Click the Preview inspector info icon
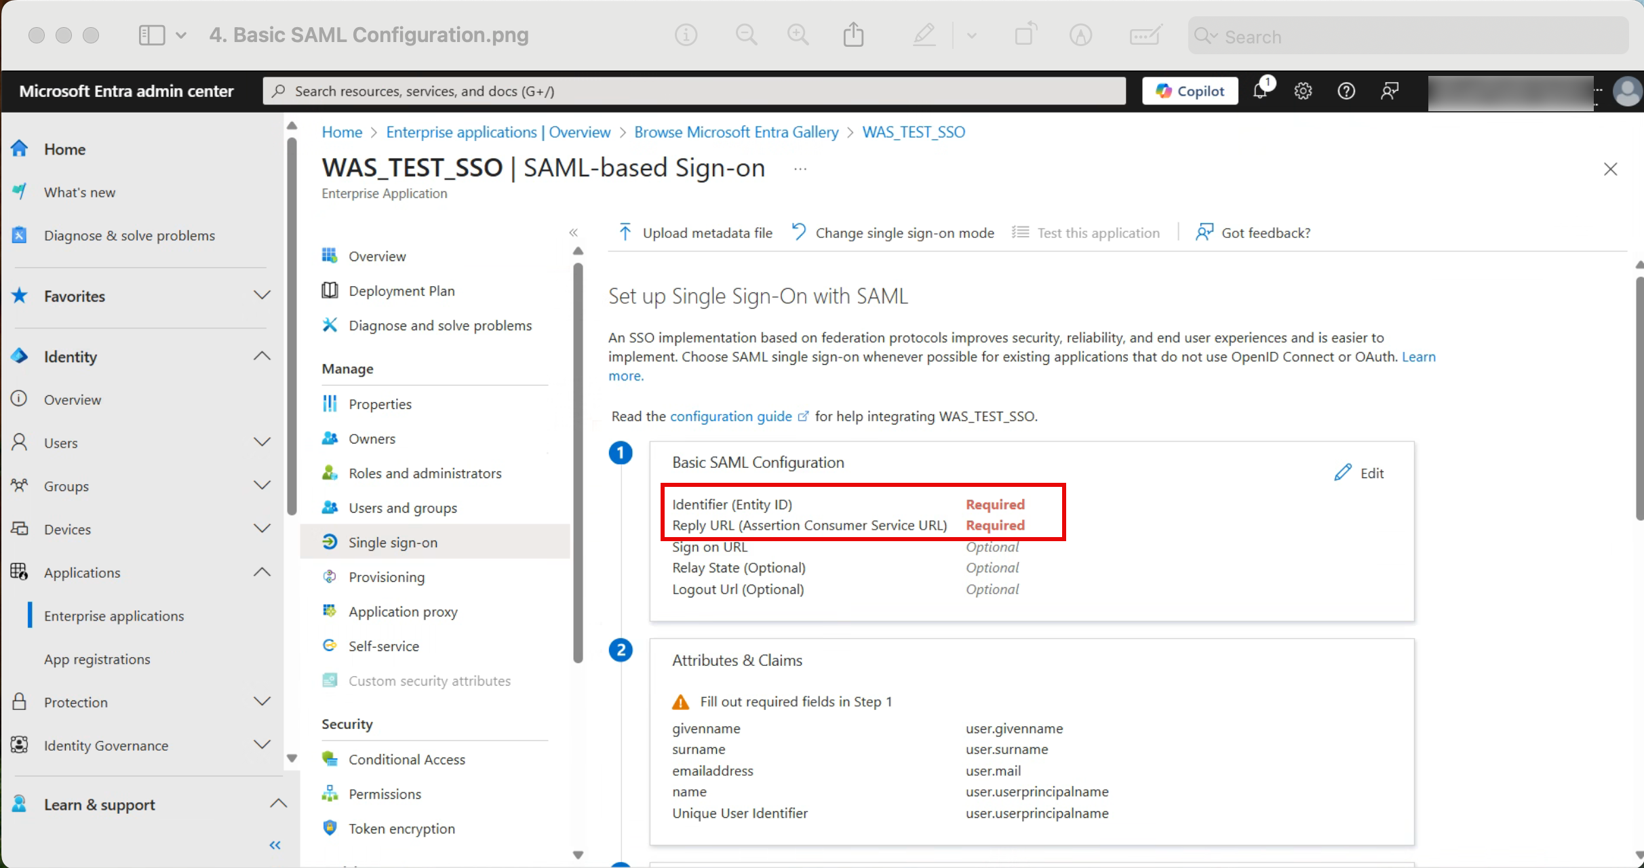Viewport: 1644px width, 868px height. pyautogui.click(x=686, y=35)
